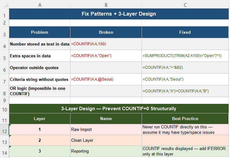Image resolution: width=230 pixels, height=158 pixels.
Task: Select row 10 header
Action: click(4, 109)
